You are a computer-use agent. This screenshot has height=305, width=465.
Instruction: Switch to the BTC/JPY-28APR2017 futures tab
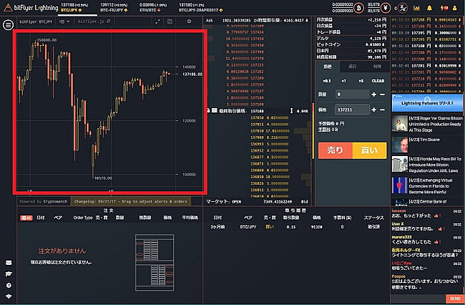(x=200, y=8)
